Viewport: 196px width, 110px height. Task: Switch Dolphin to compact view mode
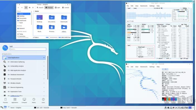pos(30,7)
